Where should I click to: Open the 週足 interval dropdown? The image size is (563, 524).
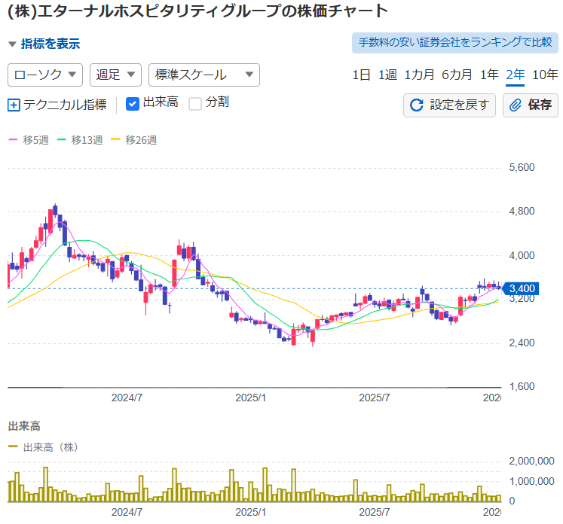click(x=115, y=75)
